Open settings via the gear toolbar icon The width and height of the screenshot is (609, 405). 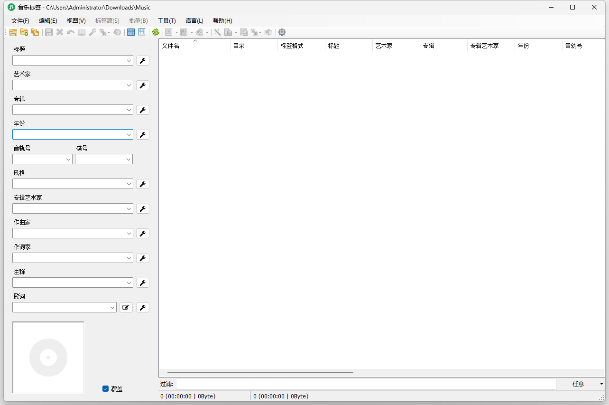pyautogui.click(x=282, y=32)
